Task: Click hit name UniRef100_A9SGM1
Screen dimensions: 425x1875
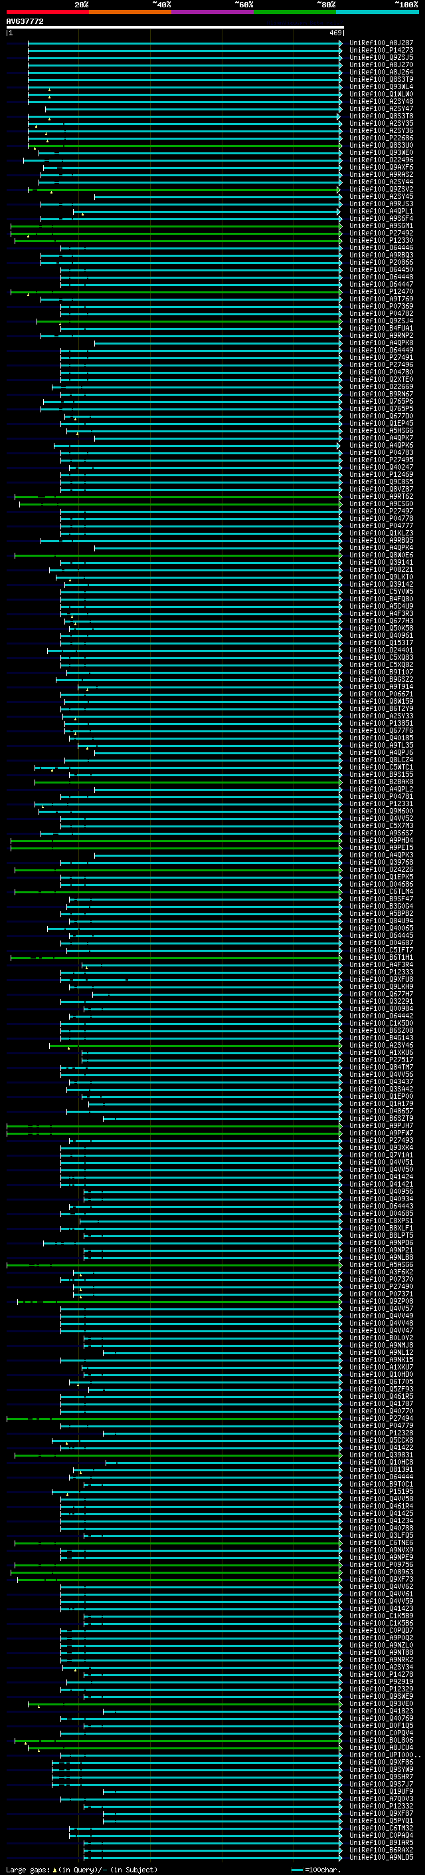Action: point(381,225)
